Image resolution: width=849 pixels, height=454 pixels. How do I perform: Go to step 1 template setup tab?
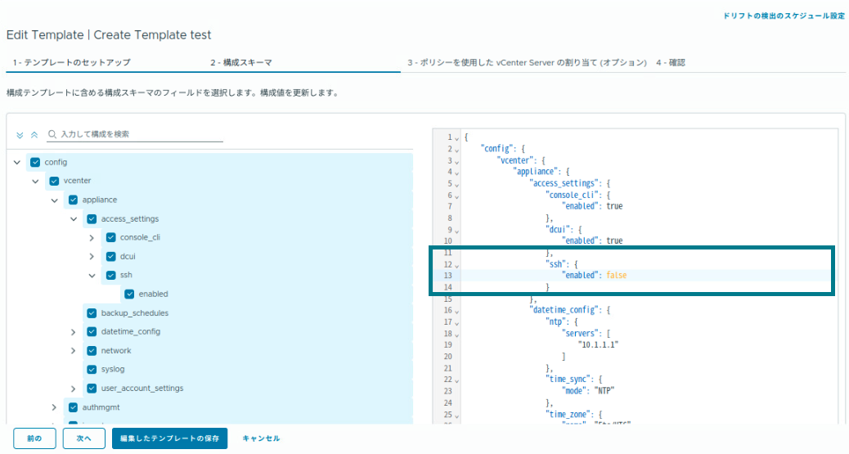71,62
